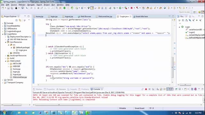Screen dimensions: 205x115
Task: Expand the META-INF folder
Action: [x=9, y=64]
